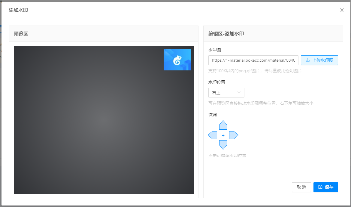Click the 上传水印图 button text

(322, 60)
